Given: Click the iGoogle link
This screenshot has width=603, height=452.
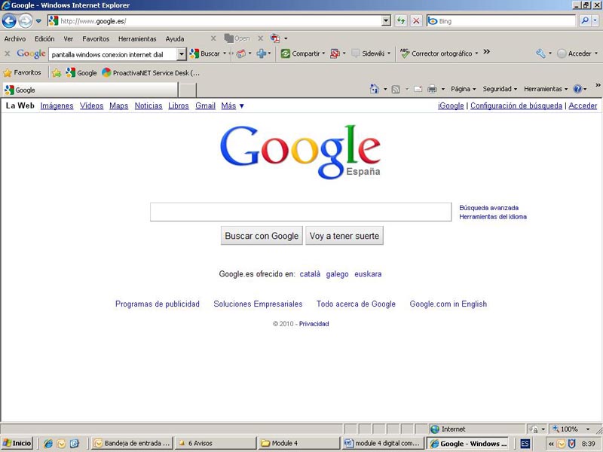Looking at the screenshot, I should point(451,105).
